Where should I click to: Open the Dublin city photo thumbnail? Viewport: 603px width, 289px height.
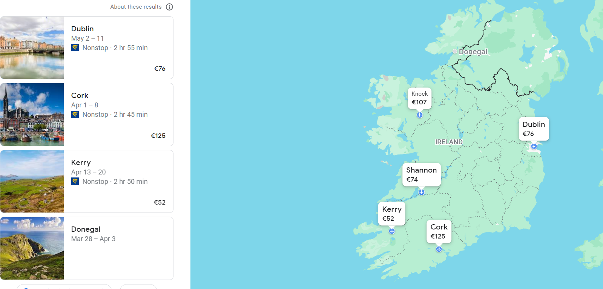32,47
